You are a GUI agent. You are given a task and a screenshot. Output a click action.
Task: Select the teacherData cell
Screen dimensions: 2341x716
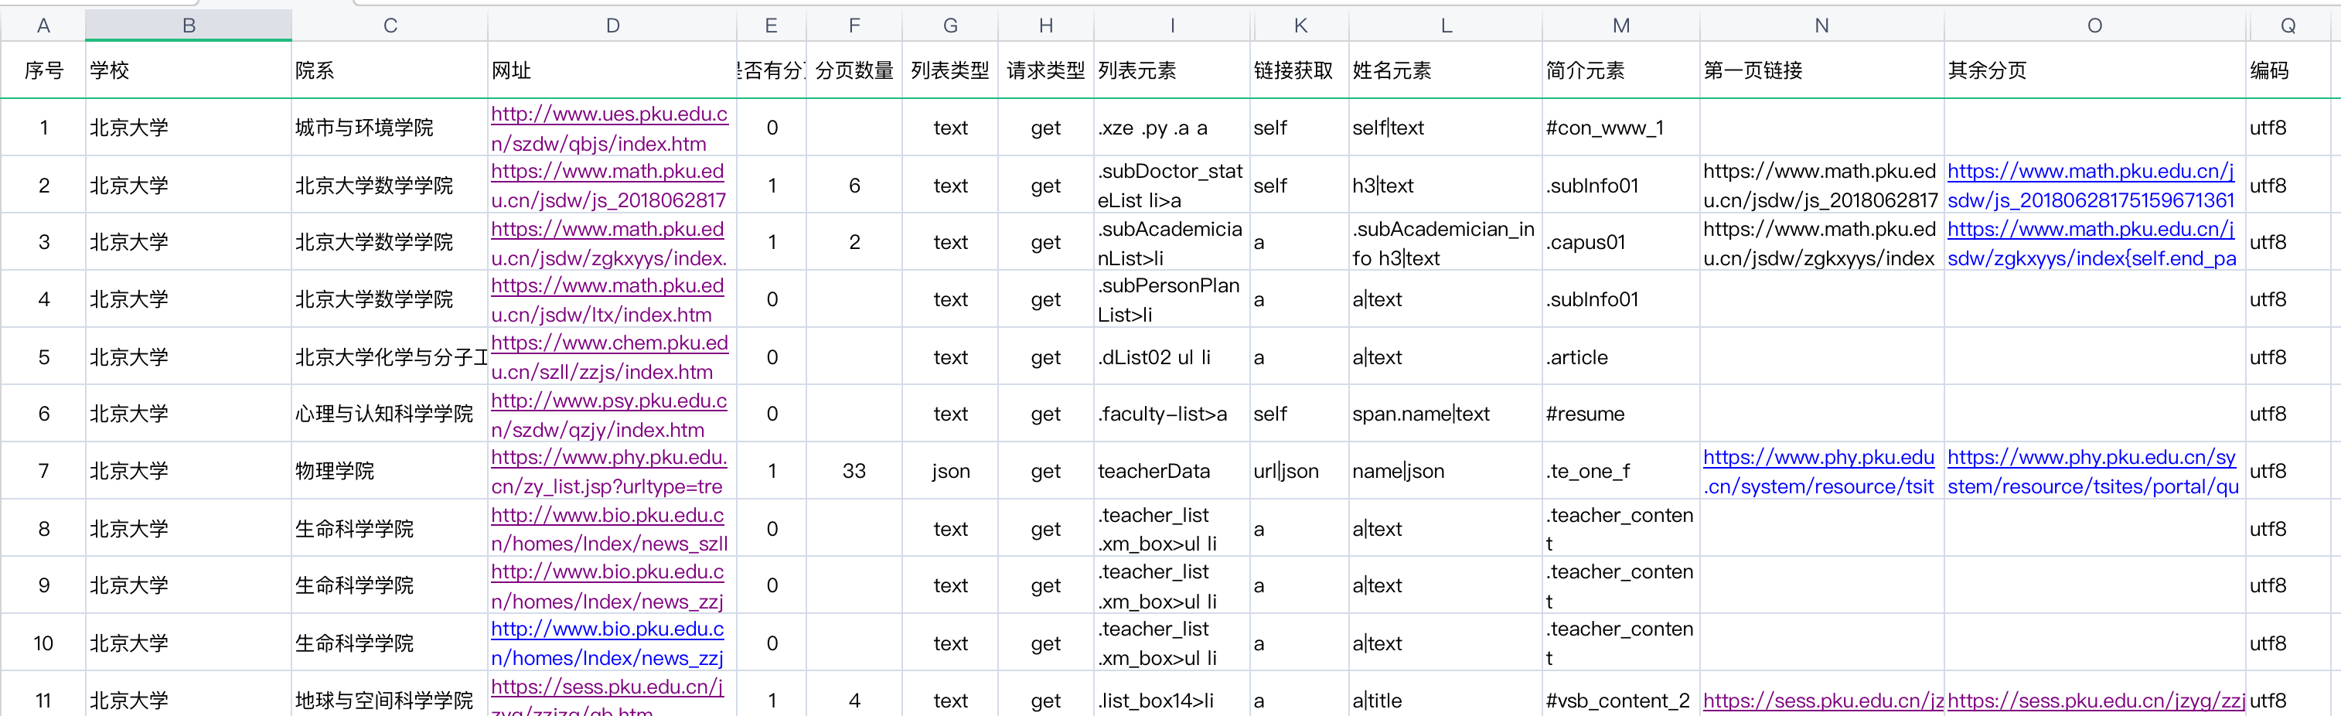[1171, 472]
